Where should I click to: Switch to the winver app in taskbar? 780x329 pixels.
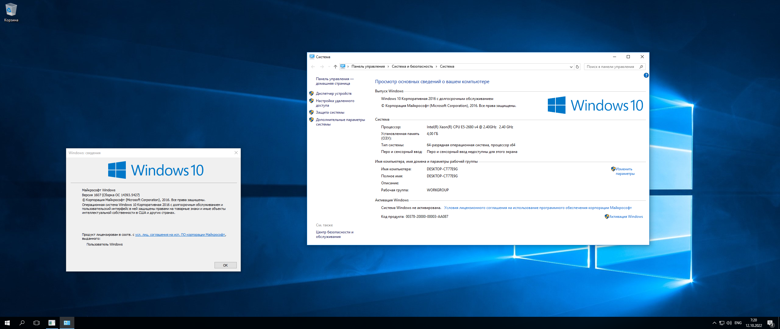coord(52,323)
